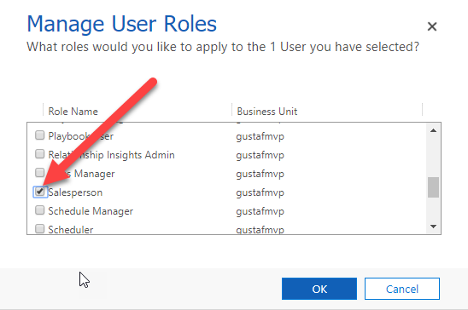The height and width of the screenshot is (310, 468).
Task: Cancel the role assignment dialog
Action: click(402, 289)
